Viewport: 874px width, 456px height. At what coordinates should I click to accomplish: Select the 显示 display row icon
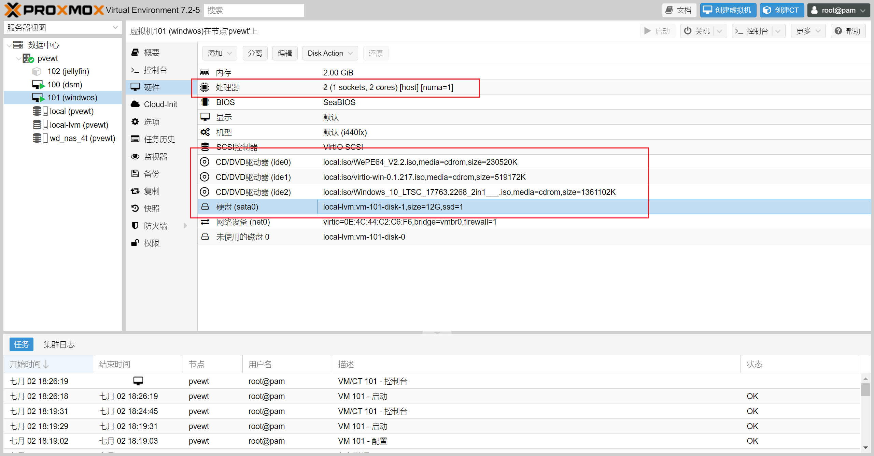click(x=205, y=117)
